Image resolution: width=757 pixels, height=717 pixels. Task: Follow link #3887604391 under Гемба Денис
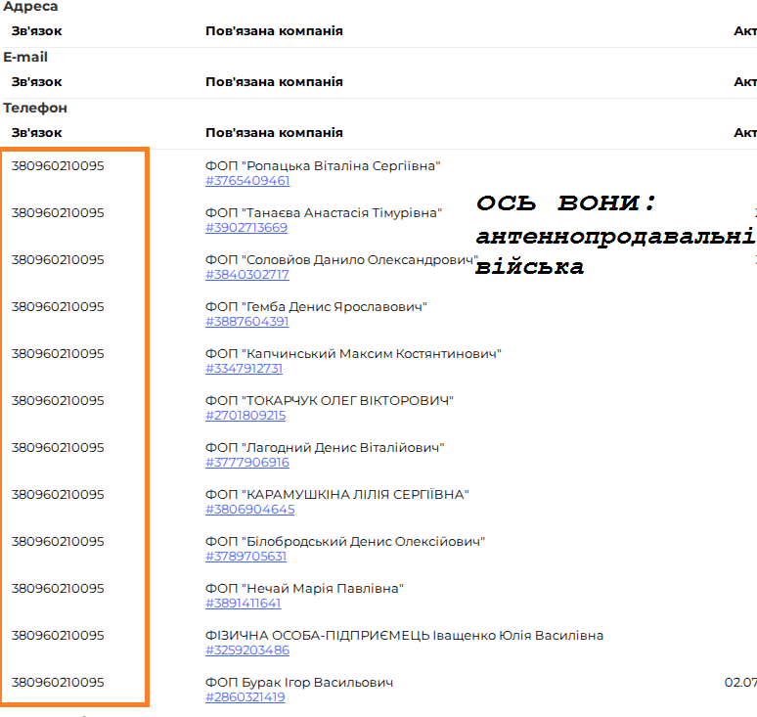[x=247, y=322]
